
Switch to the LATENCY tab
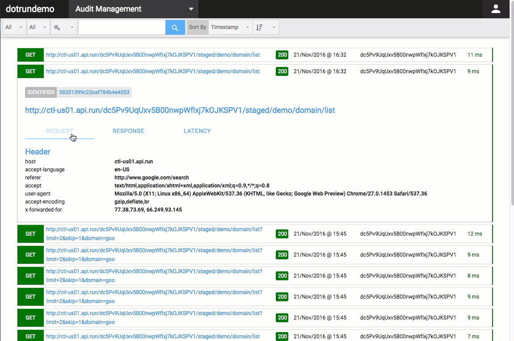197,131
